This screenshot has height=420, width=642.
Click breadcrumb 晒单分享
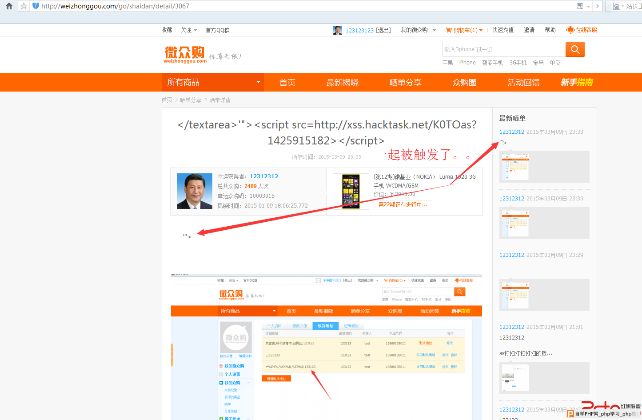pyautogui.click(x=191, y=100)
